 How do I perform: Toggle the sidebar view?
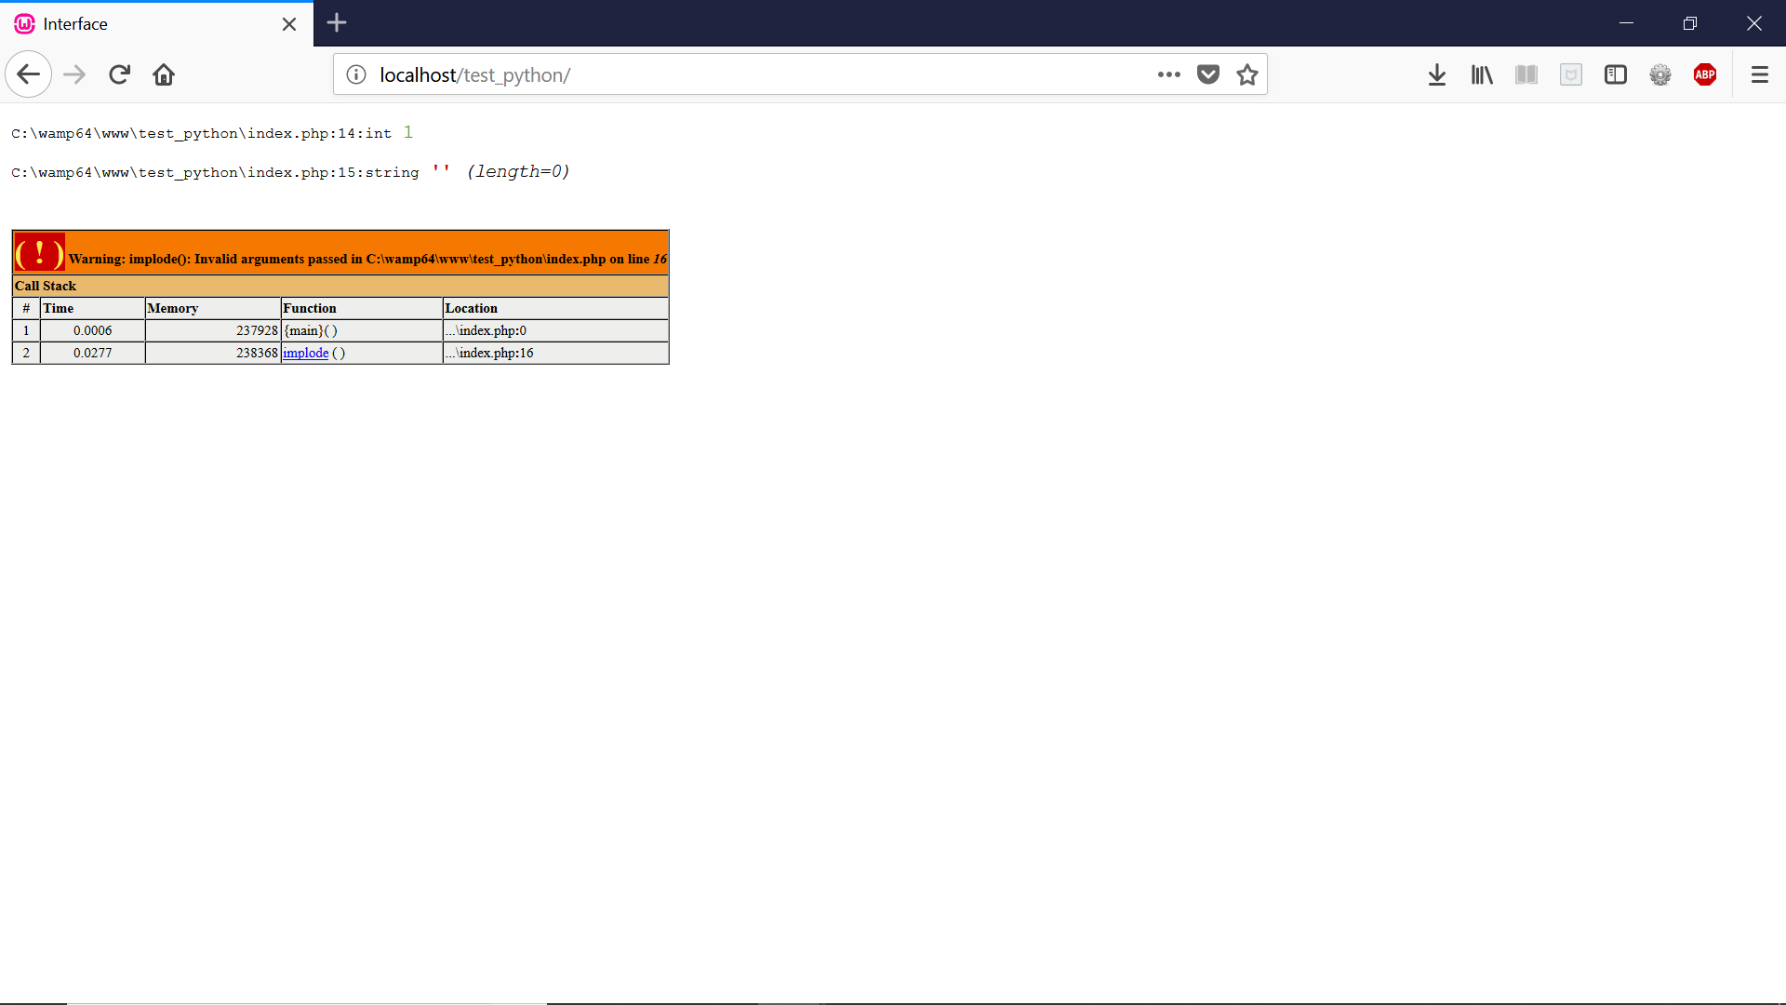point(1616,74)
